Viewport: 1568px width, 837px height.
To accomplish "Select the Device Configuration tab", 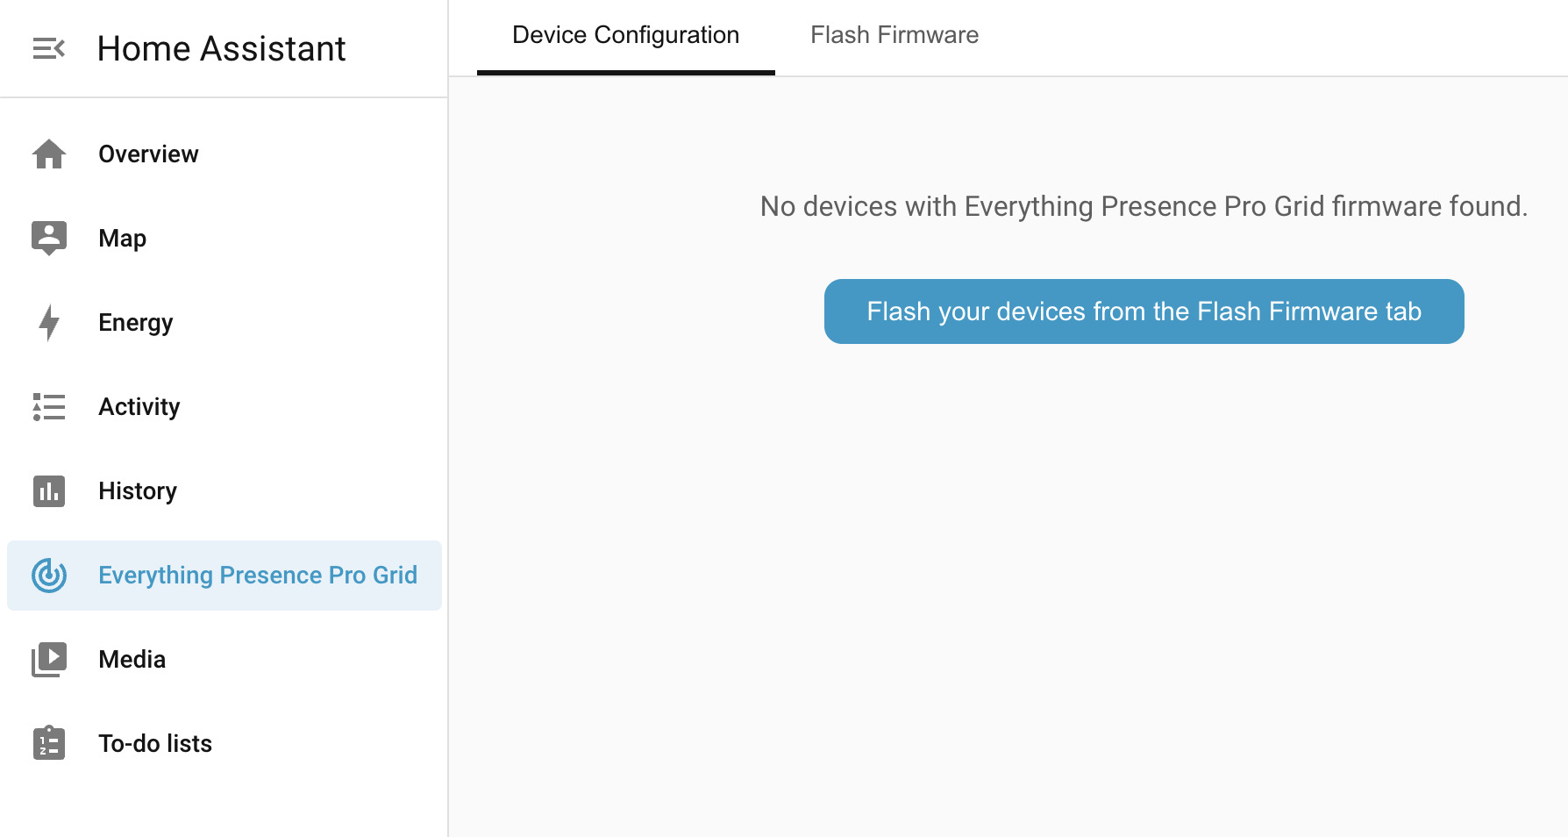I will tap(624, 35).
